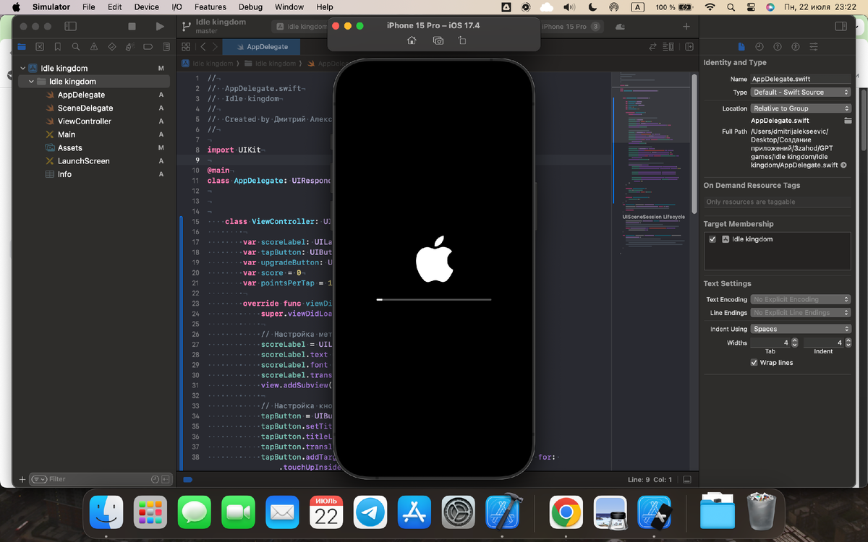The image size is (868, 542).
Task: Choose file location folder icon
Action: tap(848, 121)
